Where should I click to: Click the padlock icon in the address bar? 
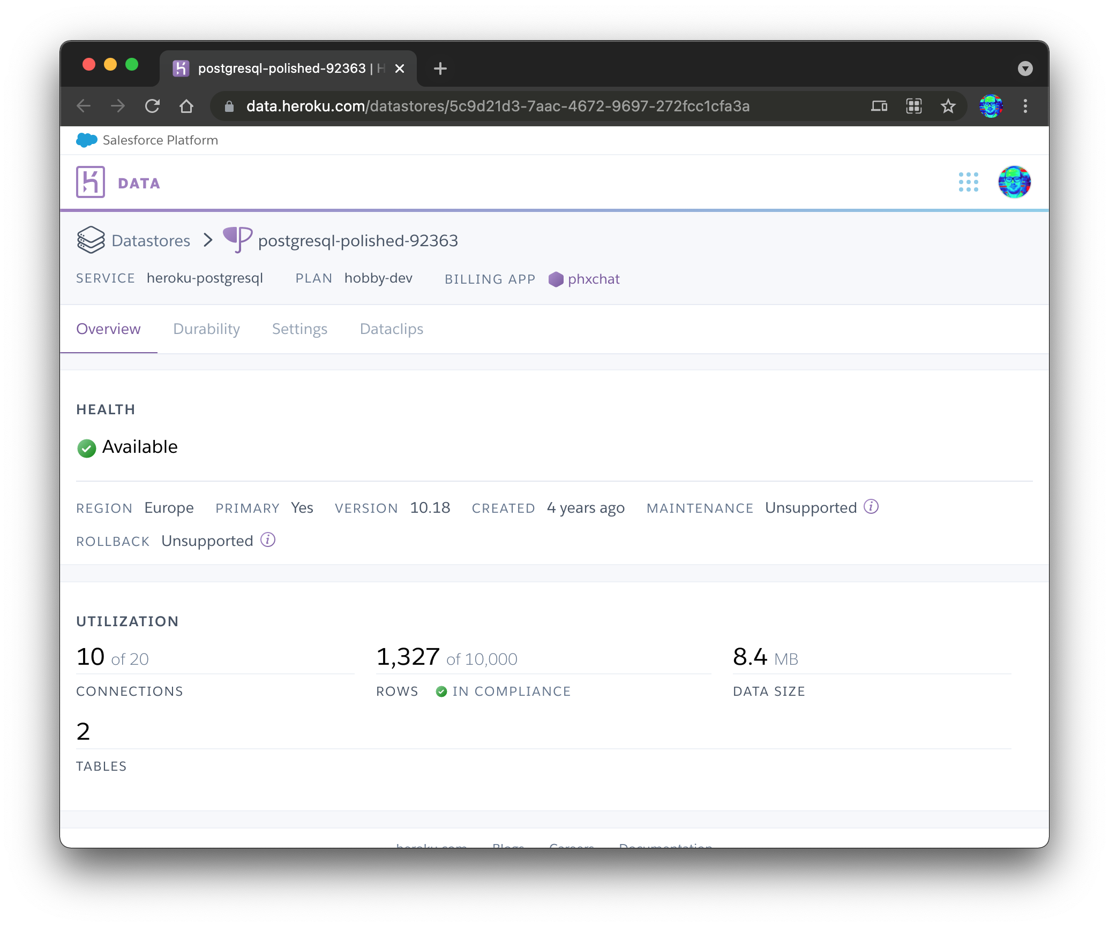229,106
